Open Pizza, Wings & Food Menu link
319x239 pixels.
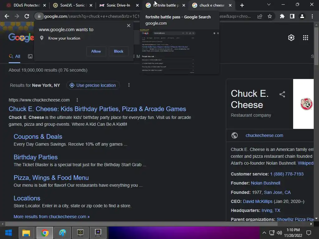click(x=51, y=178)
